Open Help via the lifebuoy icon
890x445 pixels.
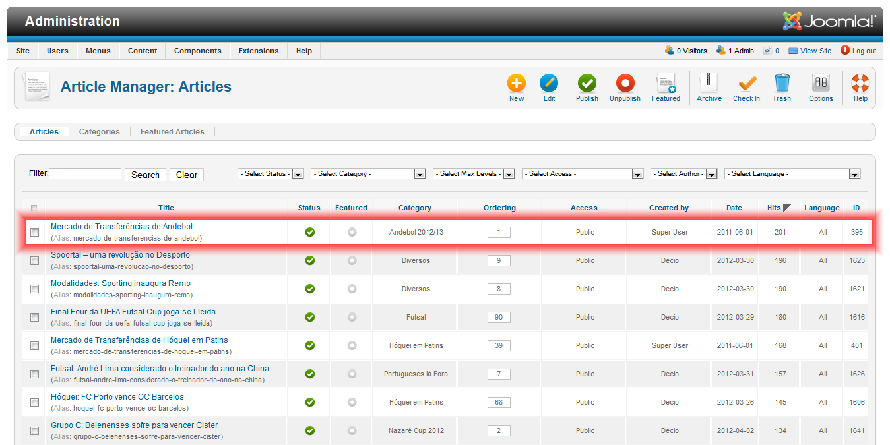pos(860,84)
